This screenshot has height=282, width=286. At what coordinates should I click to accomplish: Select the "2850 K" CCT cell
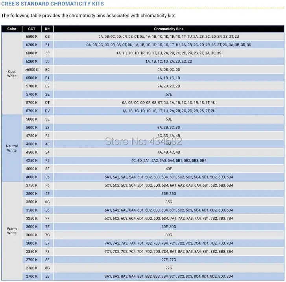click(x=31, y=251)
